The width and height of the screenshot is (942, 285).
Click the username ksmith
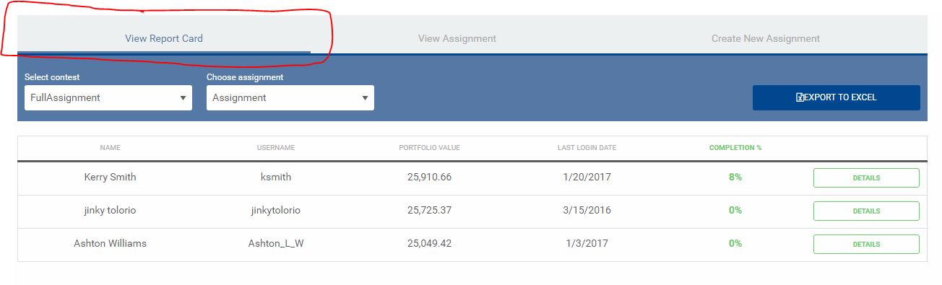tap(276, 177)
